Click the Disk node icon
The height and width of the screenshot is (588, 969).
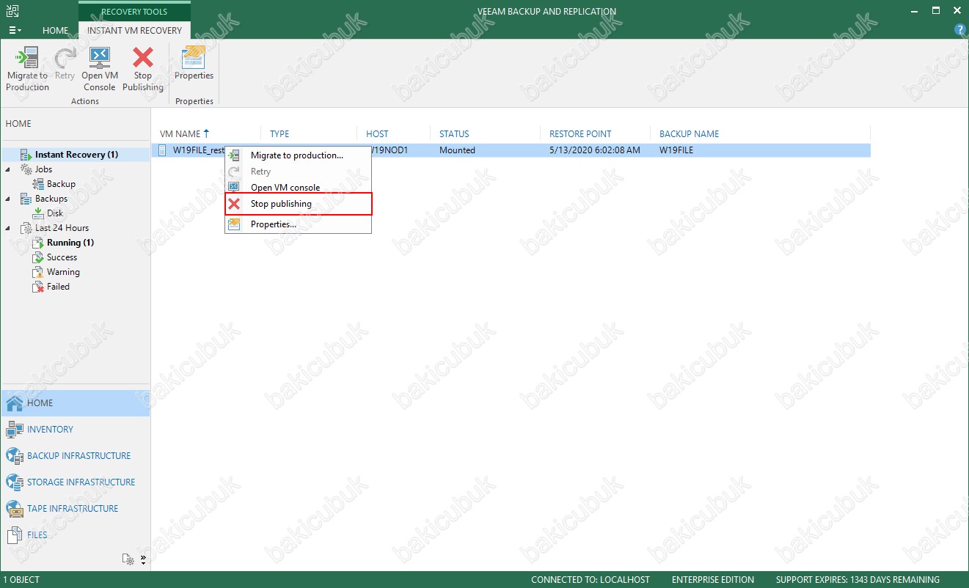(x=38, y=213)
